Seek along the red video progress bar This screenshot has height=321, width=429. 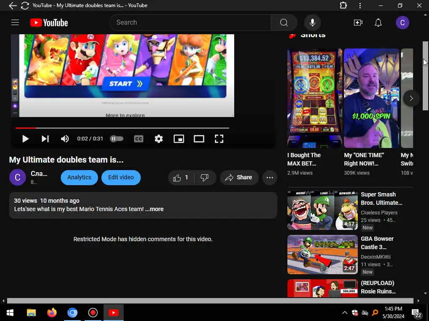click(x=122, y=128)
